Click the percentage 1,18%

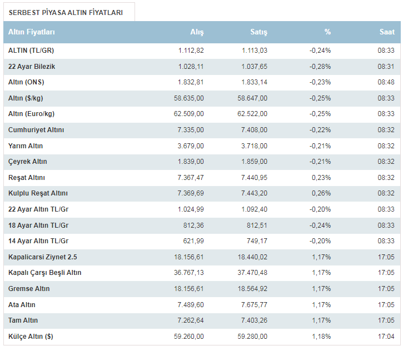coord(321,337)
